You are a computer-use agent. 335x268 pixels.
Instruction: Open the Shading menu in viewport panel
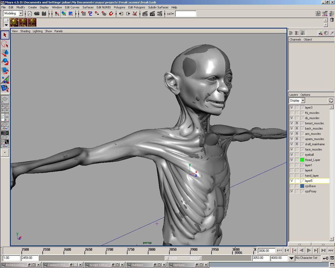25,31
